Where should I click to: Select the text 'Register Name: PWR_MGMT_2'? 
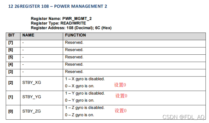[61, 18]
